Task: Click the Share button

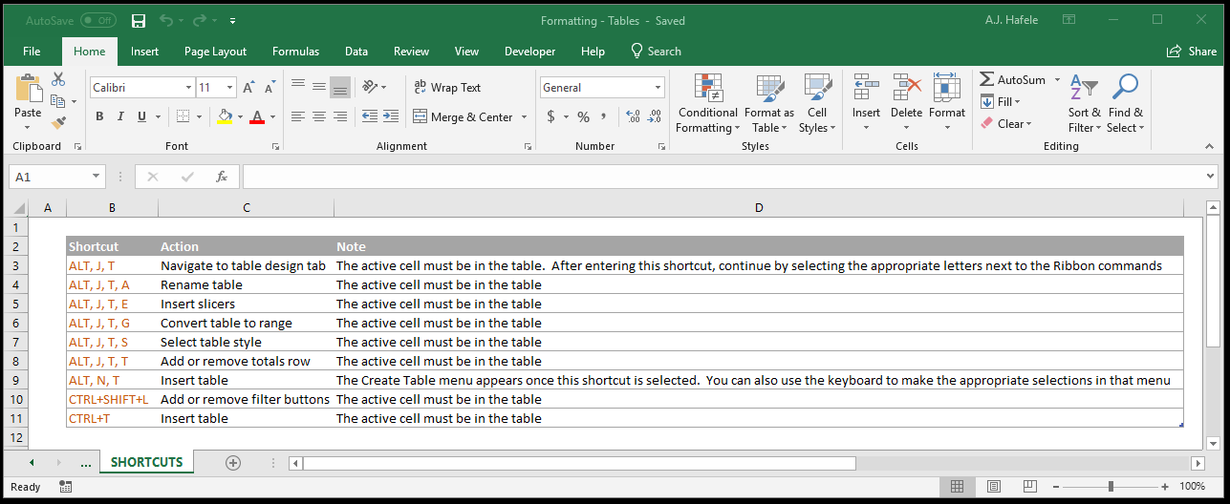Action: point(1192,52)
